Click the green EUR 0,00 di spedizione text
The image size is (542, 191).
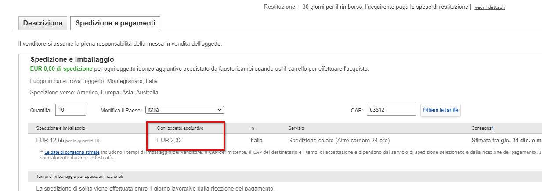[x=61, y=69]
